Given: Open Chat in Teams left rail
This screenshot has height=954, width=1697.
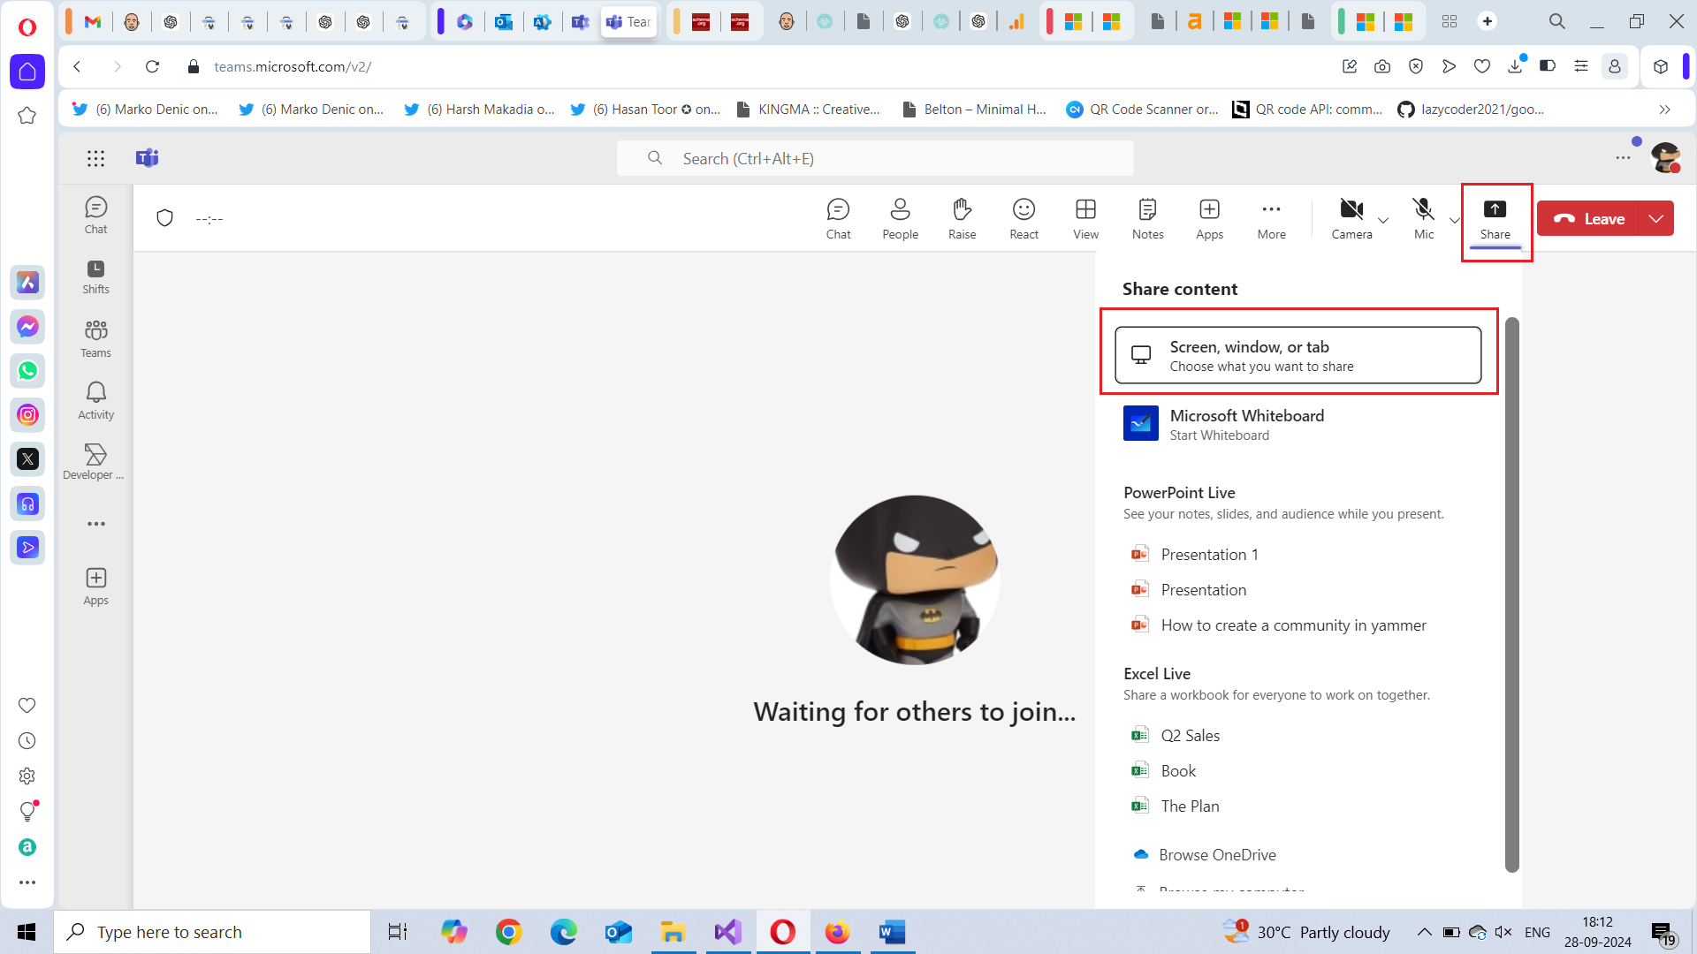Looking at the screenshot, I should click(x=95, y=215).
